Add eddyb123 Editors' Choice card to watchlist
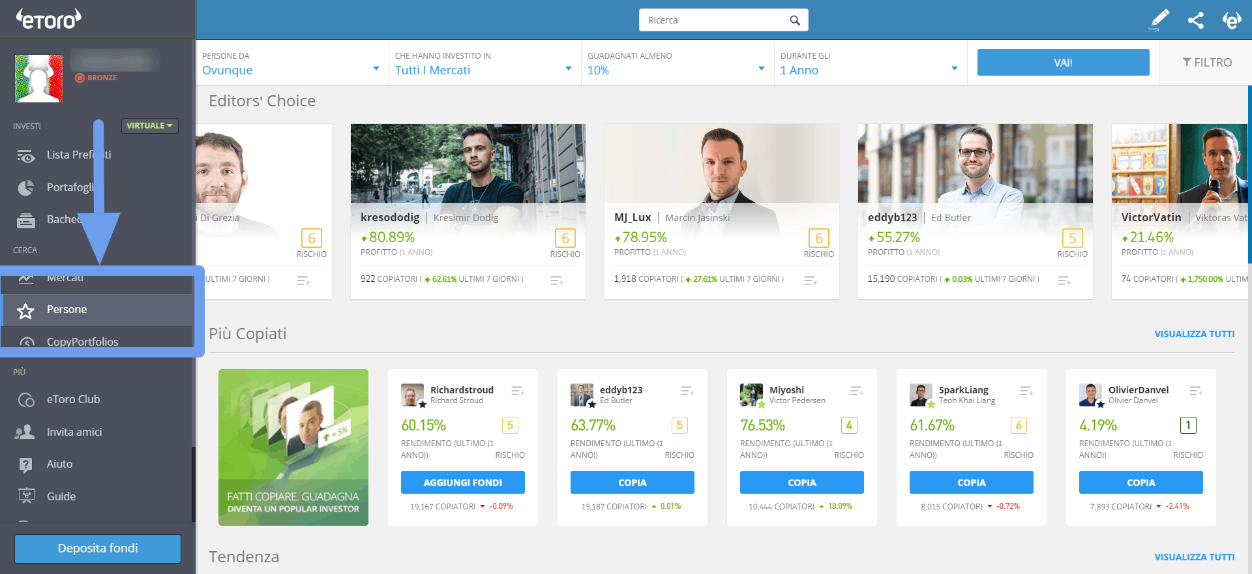Screen dimensions: 1252x574 tap(1064, 280)
